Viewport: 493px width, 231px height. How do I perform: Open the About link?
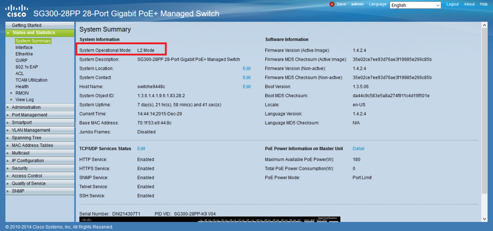(x=469, y=4)
